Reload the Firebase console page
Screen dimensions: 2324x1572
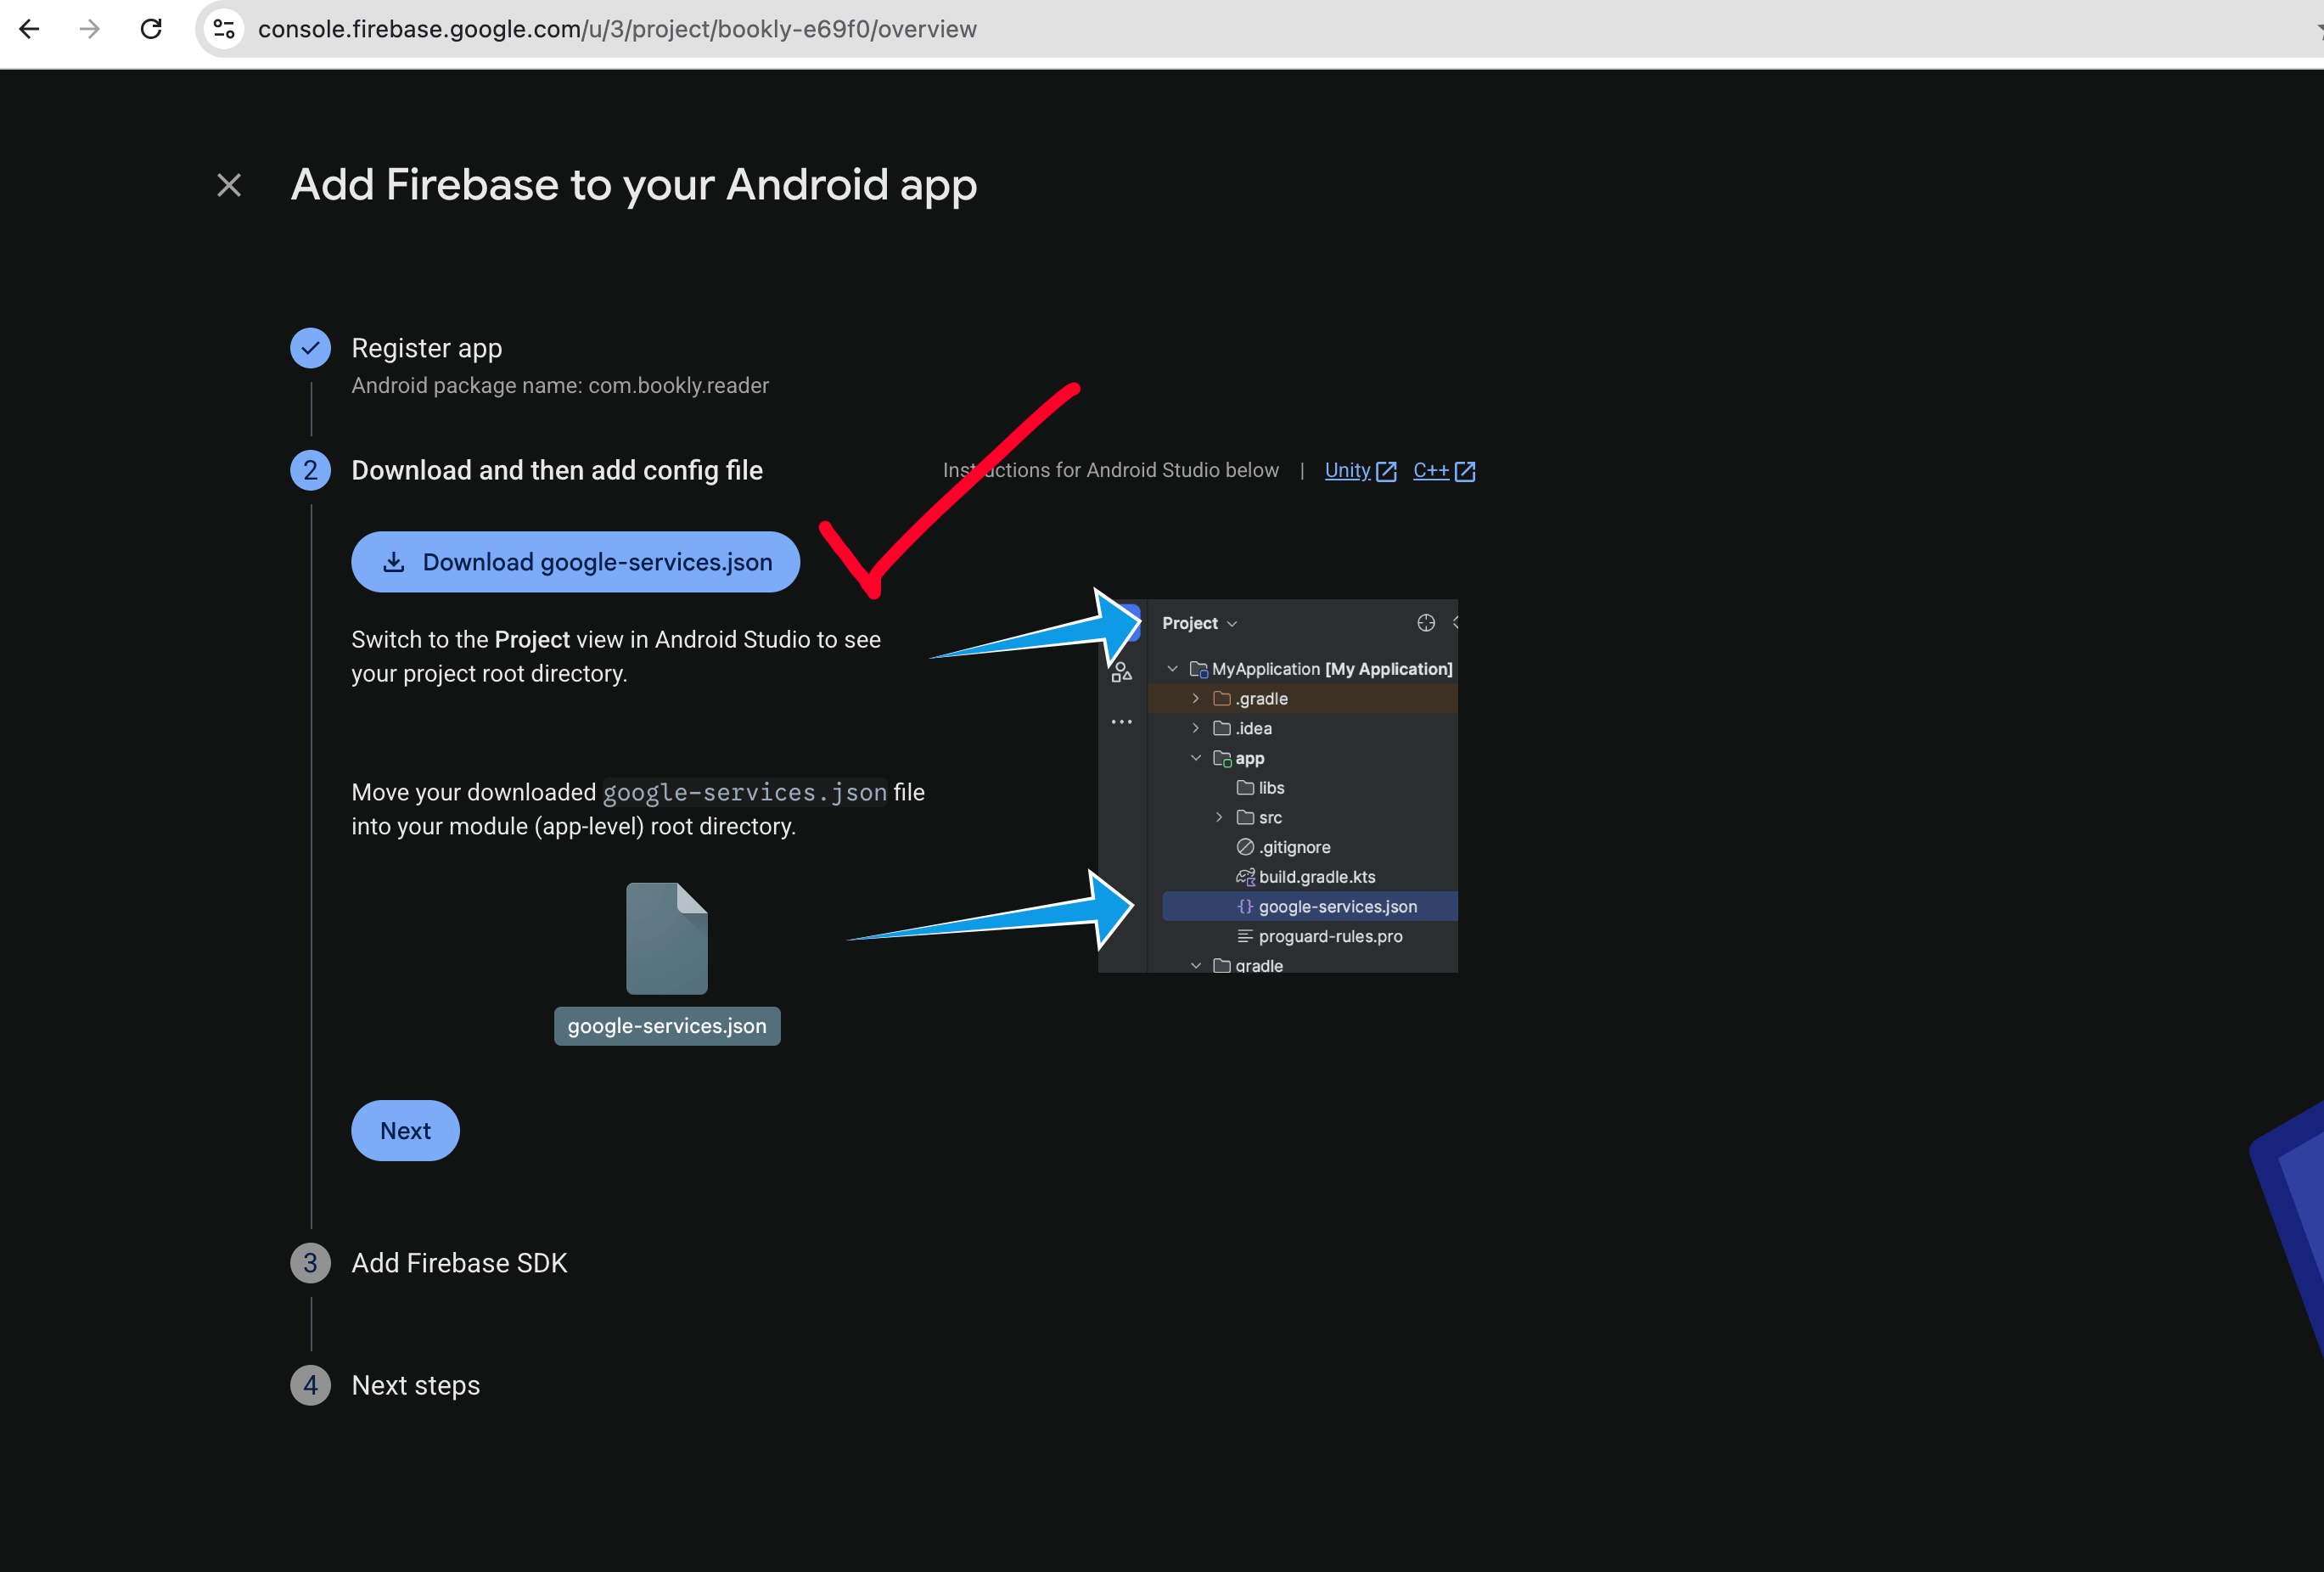pos(151,29)
